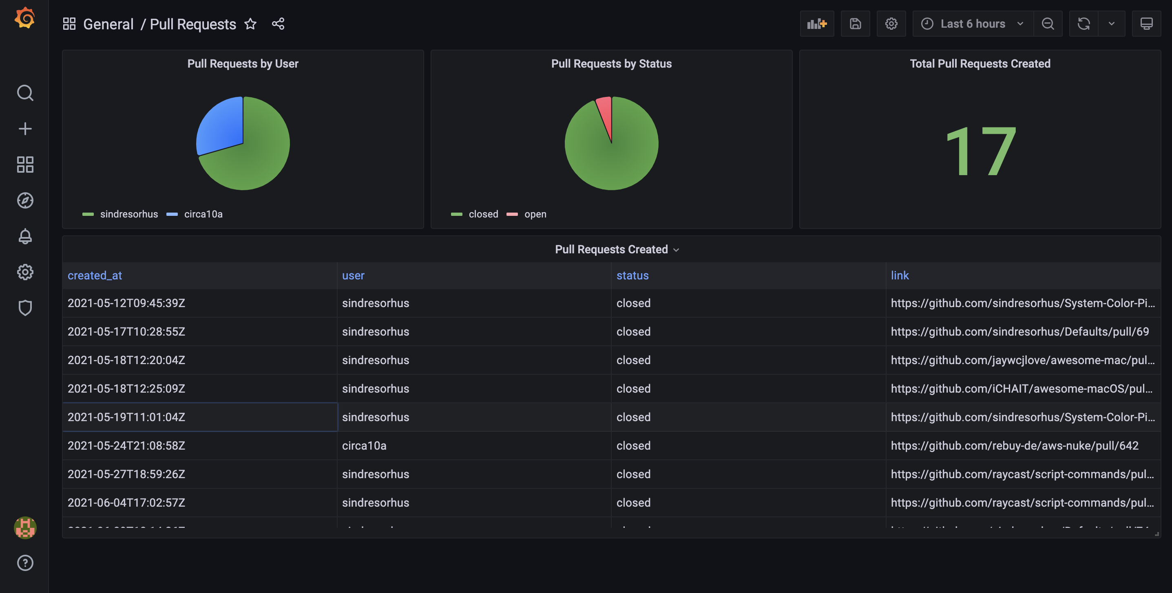Click the Add panel icon
The width and height of the screenshot is (1172, 593).
pos(817,24)
